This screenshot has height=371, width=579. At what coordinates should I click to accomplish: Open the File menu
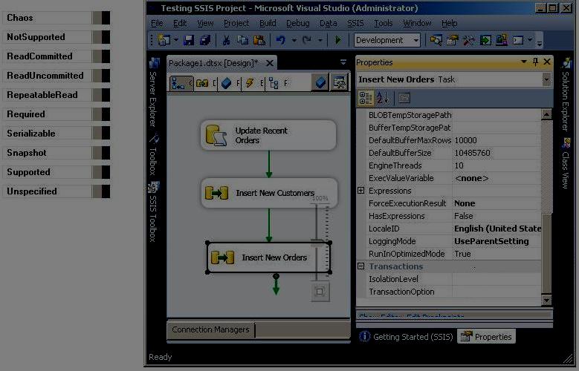[157, 23]
